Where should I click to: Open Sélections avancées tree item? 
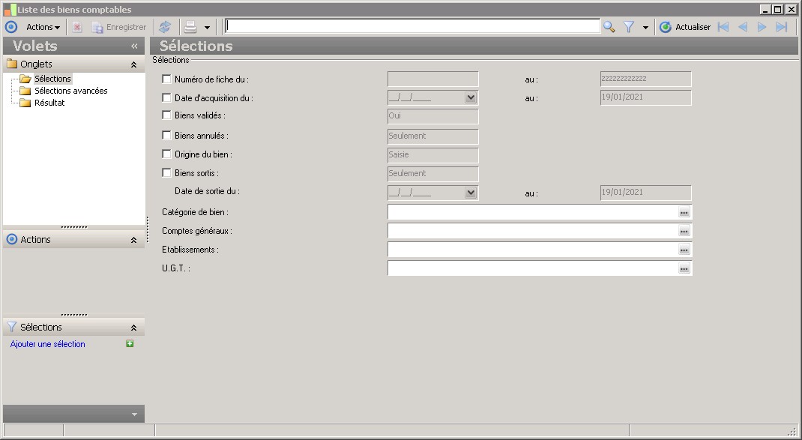pos(70,91)
